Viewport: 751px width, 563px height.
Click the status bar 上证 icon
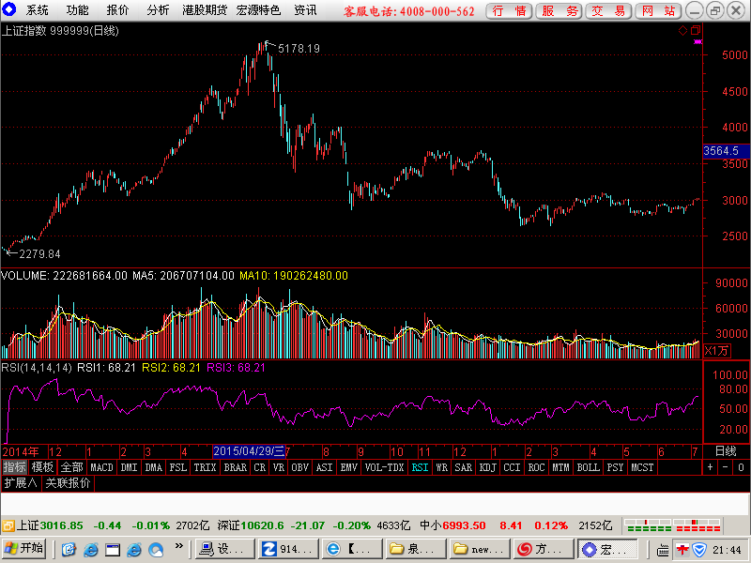[x=8, y=526]
